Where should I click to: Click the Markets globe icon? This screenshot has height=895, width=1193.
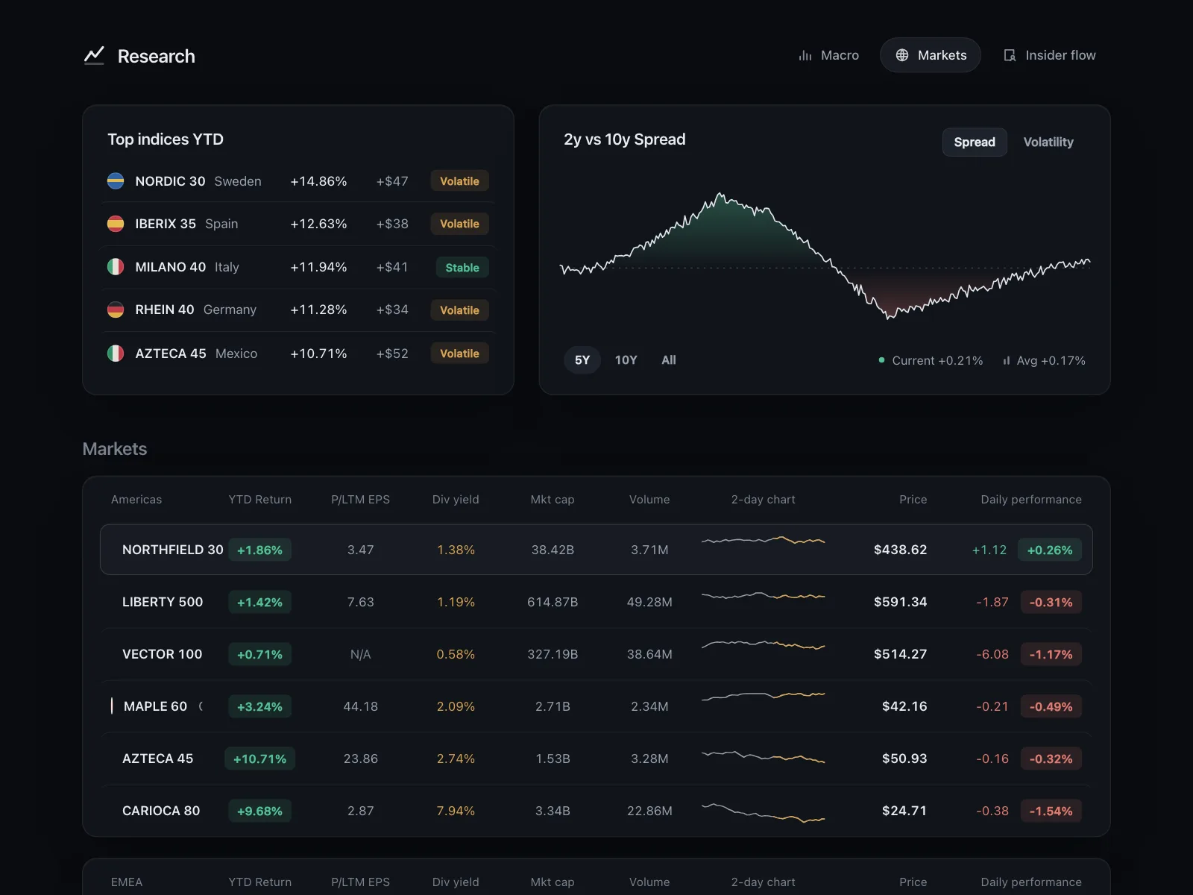click(902, 55)
